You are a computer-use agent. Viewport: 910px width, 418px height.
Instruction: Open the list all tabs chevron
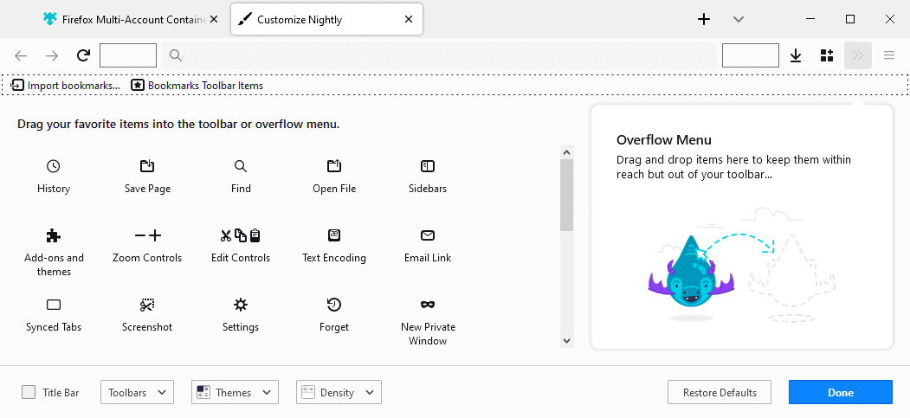point(739,19)
